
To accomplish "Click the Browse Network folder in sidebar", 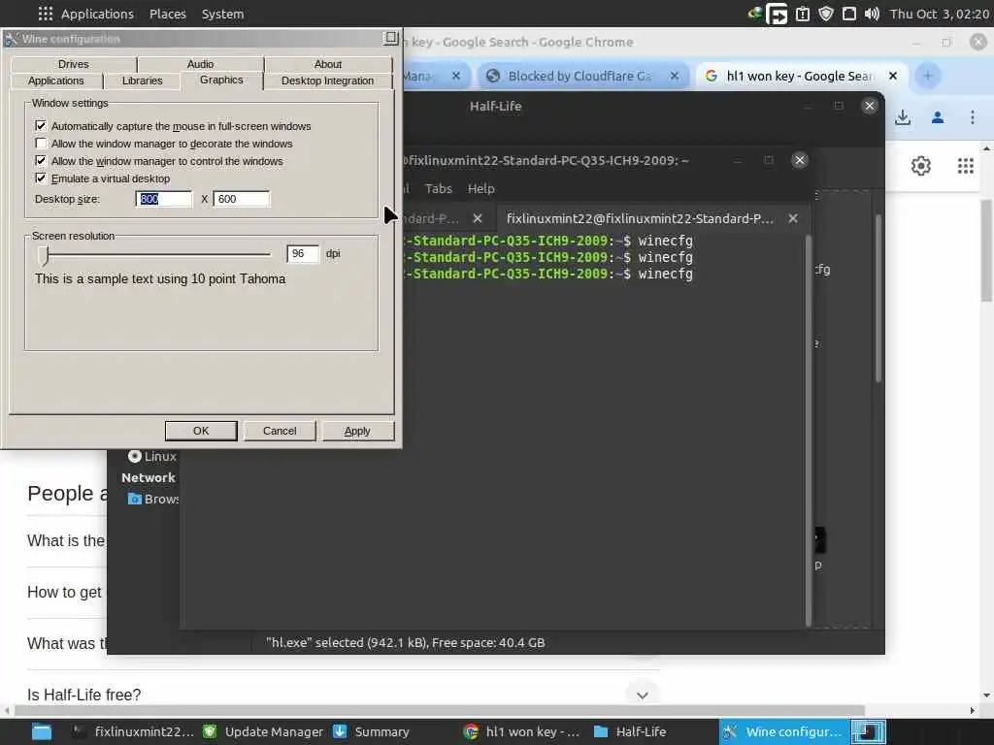I will (x=152, y=499).
